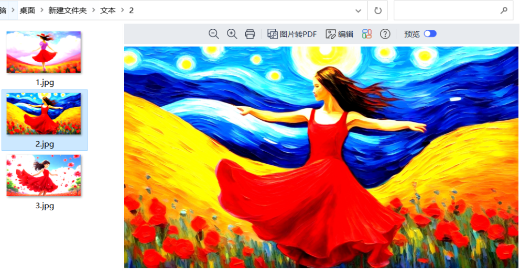Expand chevron after 新建文件夹 breadcrumb
This screenshot has height=271, width=520.
coord(93,10)
